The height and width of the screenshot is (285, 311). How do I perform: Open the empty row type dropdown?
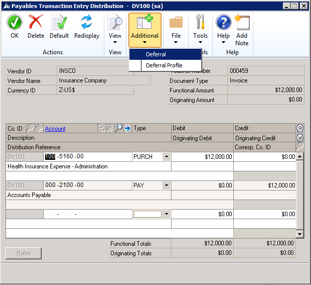coord(167,214)
